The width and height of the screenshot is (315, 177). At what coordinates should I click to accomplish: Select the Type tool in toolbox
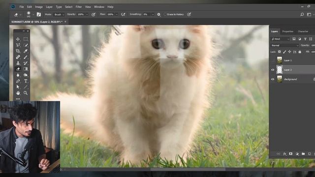pos(26,81)
